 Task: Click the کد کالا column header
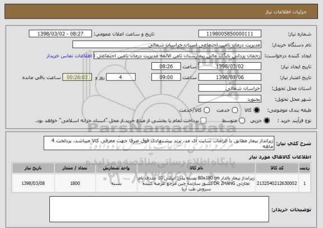(x=277, y=168)
